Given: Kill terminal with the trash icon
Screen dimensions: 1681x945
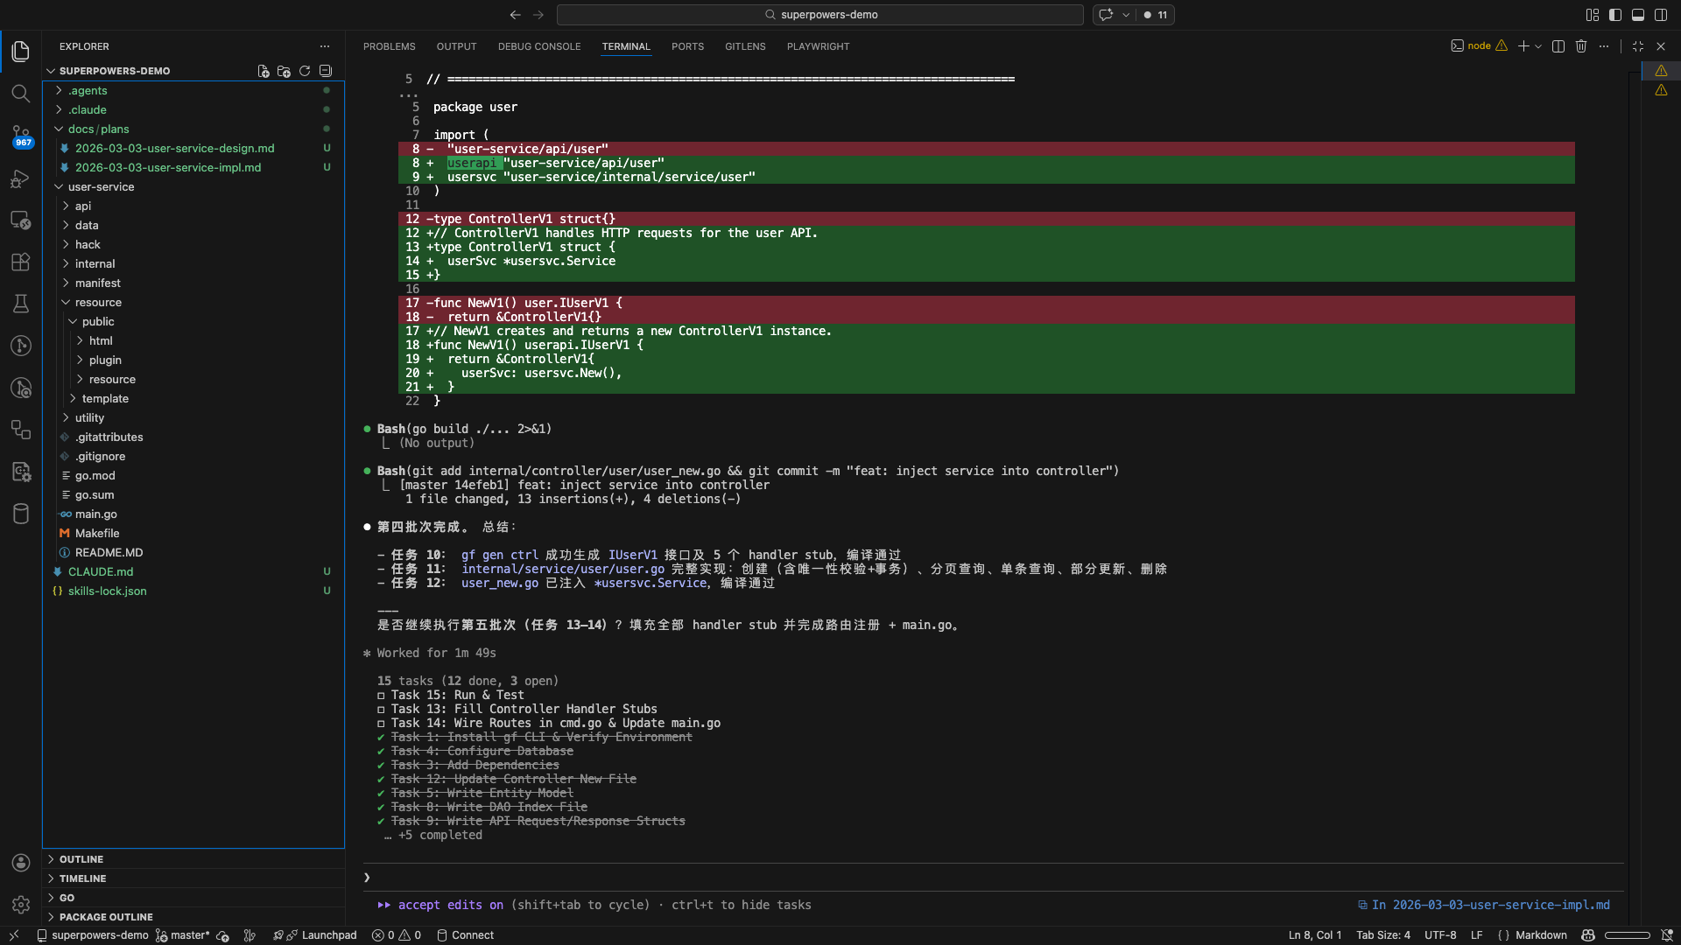Looking at the screenshot, I should click(1581, 46).
